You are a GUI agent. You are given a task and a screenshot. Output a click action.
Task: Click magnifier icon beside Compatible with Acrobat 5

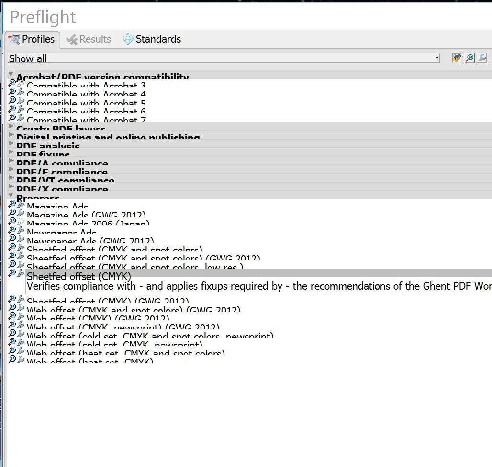[x=12, y=100]
